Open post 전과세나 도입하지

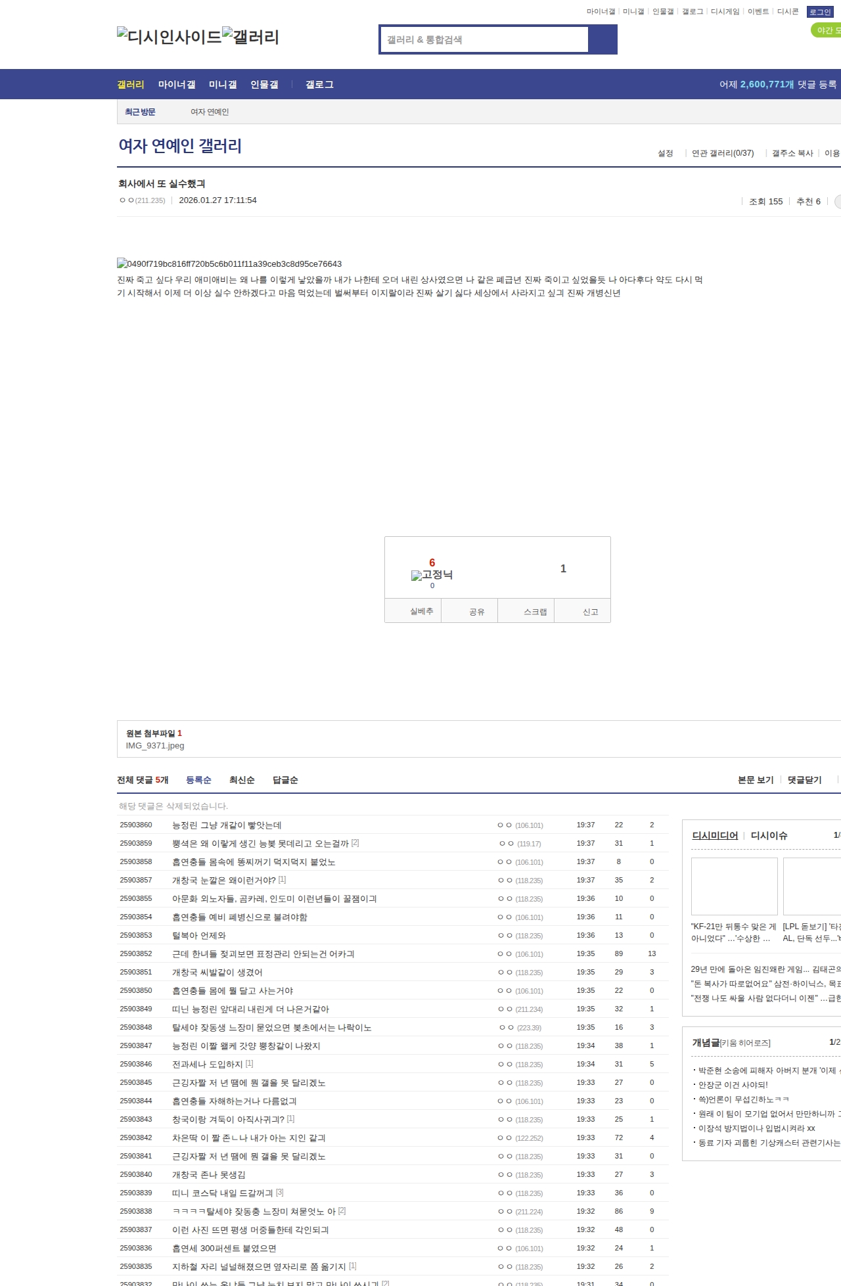pyautogui.click(x=208, y=1065)
